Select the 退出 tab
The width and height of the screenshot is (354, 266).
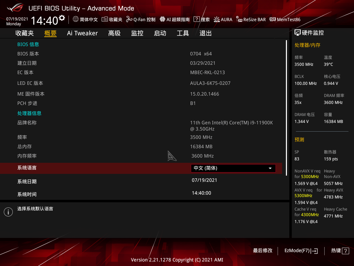point(205,33)
